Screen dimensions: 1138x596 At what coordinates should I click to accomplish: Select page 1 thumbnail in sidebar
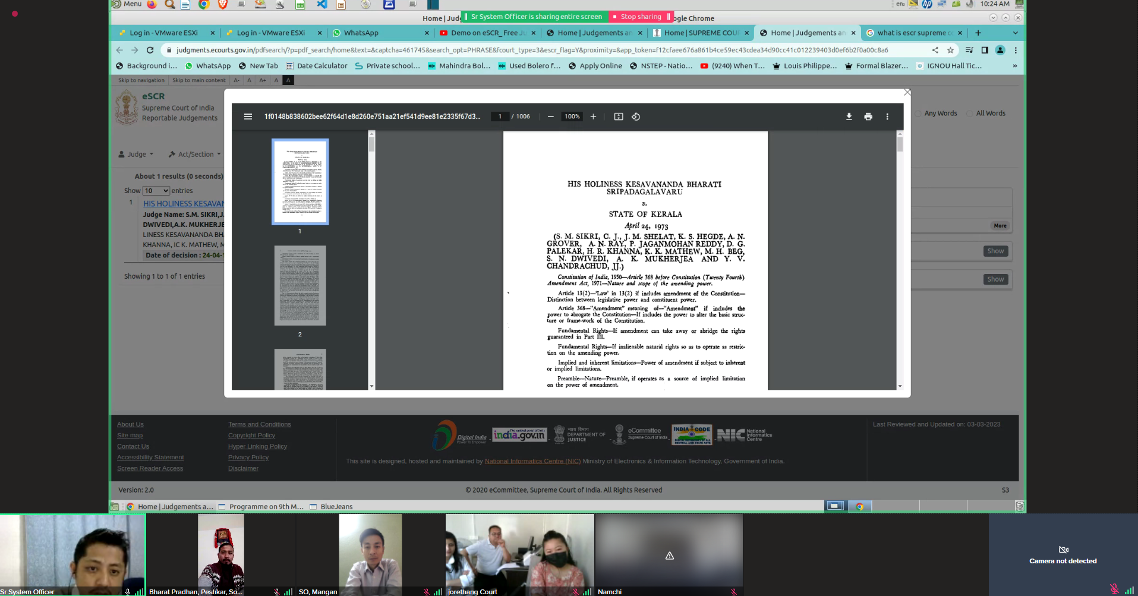pos(300,182)
